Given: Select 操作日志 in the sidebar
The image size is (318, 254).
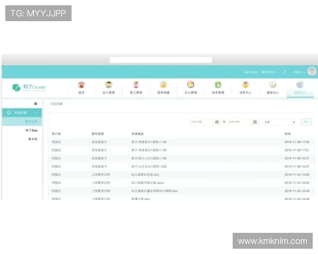Looking at the screenshot, I should pyautogui.click(x=22, y=122).
